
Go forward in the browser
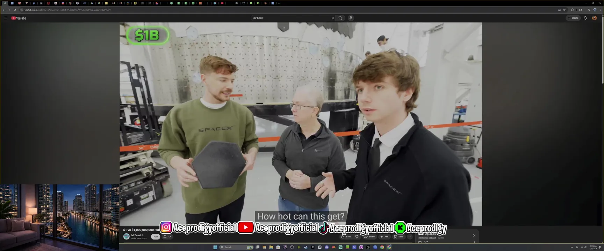[9, 10]
